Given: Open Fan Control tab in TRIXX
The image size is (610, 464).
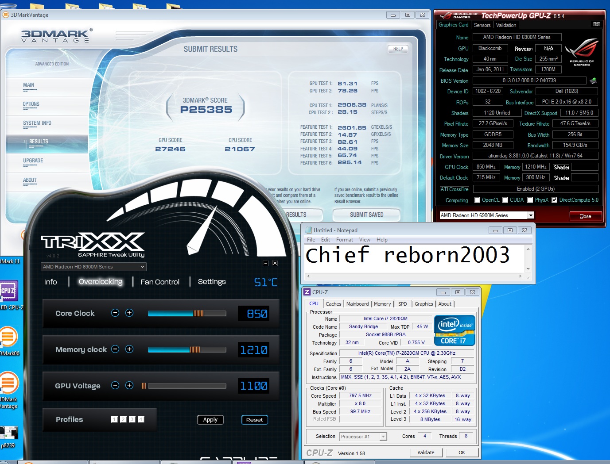Looking at the screenshot, I should click(160, 282).
